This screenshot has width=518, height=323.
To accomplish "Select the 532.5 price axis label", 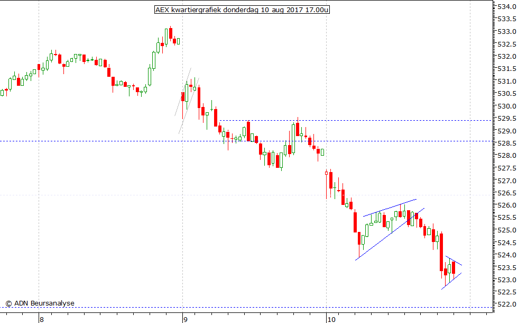I will pyautogui.click(x=507, y=44).
